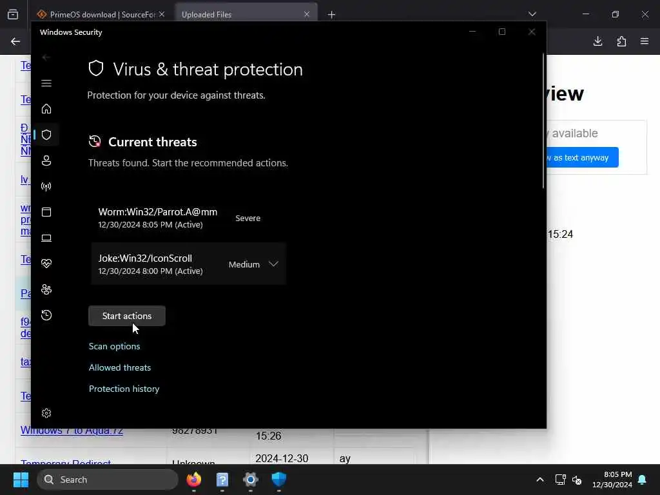Click the Severe severity label

[248, 218]
